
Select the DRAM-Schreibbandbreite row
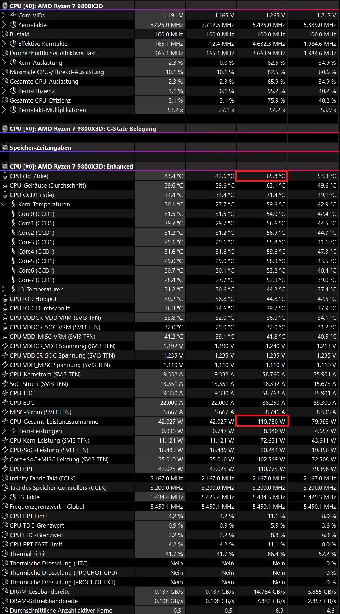coord(170,601)
